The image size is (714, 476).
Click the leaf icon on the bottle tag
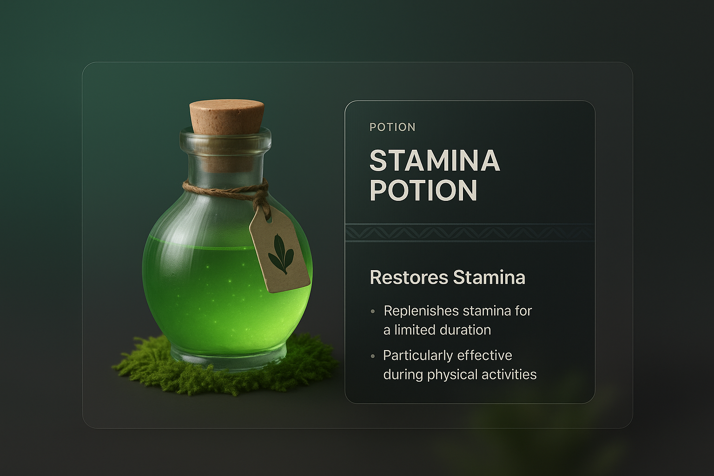281,254
